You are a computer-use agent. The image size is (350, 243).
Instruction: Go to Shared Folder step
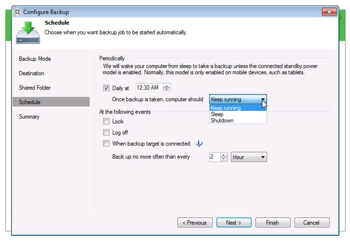pos(35,88)
